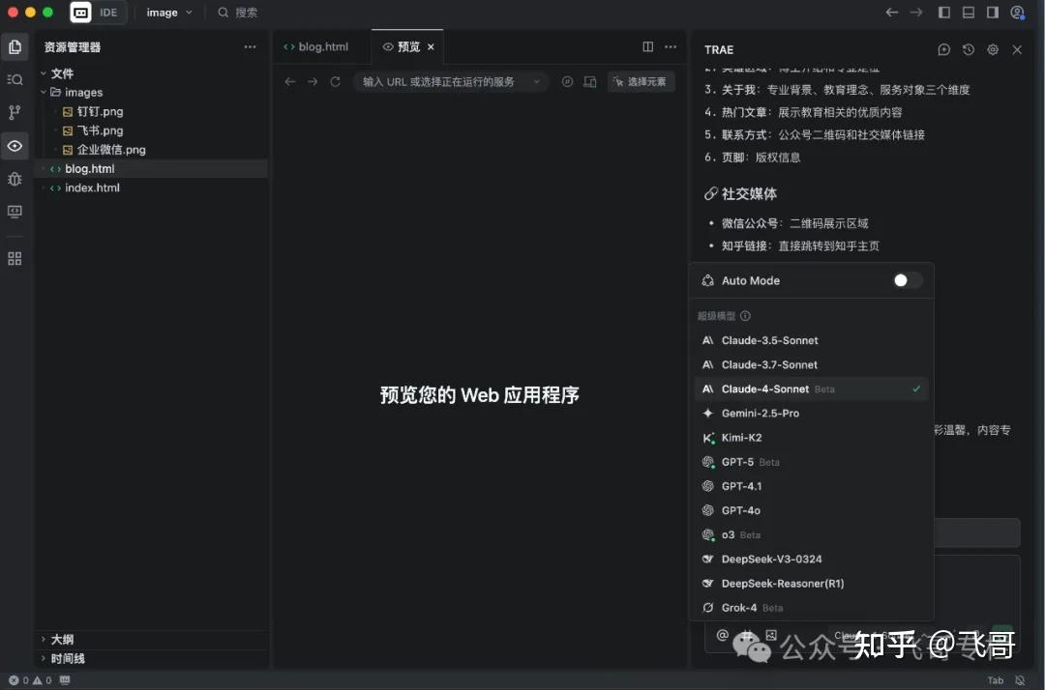Open the image project dropdown
Viewport: 1045px width, 690px height.
click(169, 13)
